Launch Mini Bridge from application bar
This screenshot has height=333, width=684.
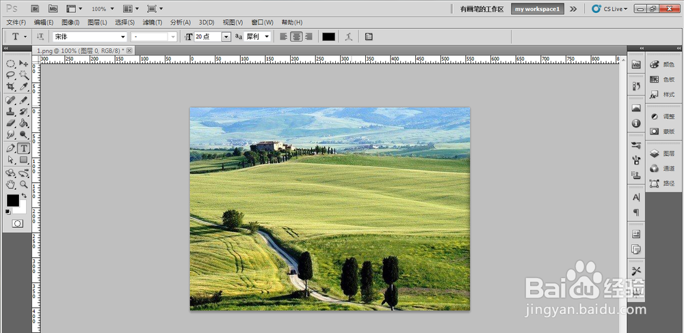(53, 8)
